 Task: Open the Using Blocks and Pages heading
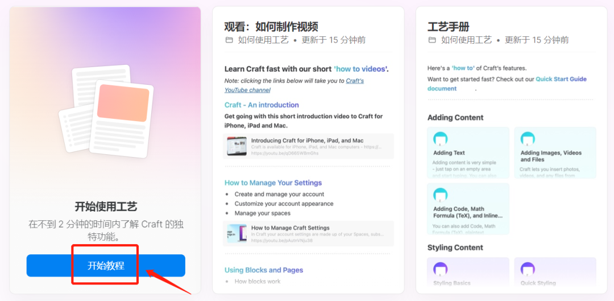(264, 270)
